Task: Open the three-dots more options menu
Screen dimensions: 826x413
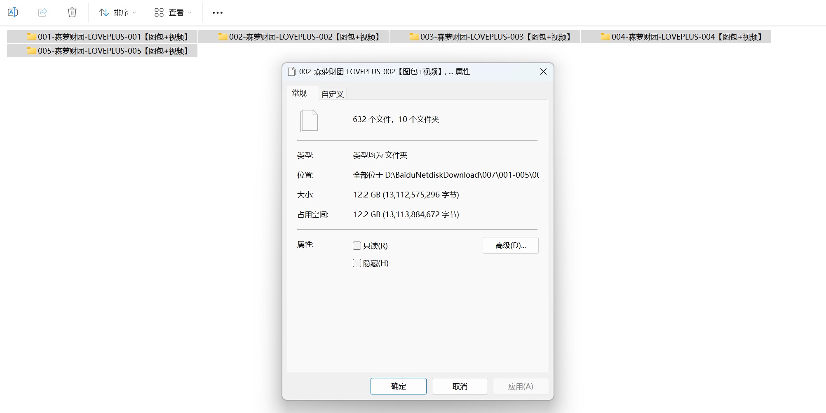Action: (217, 13)
